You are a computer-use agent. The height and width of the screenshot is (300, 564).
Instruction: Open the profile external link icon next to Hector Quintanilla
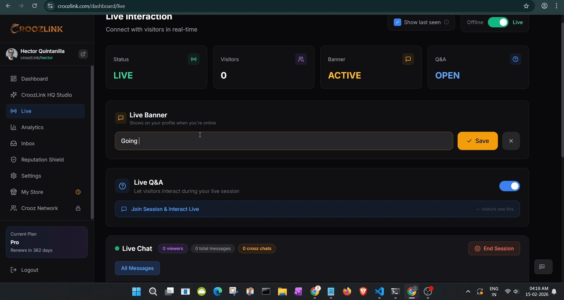(83, 54)
